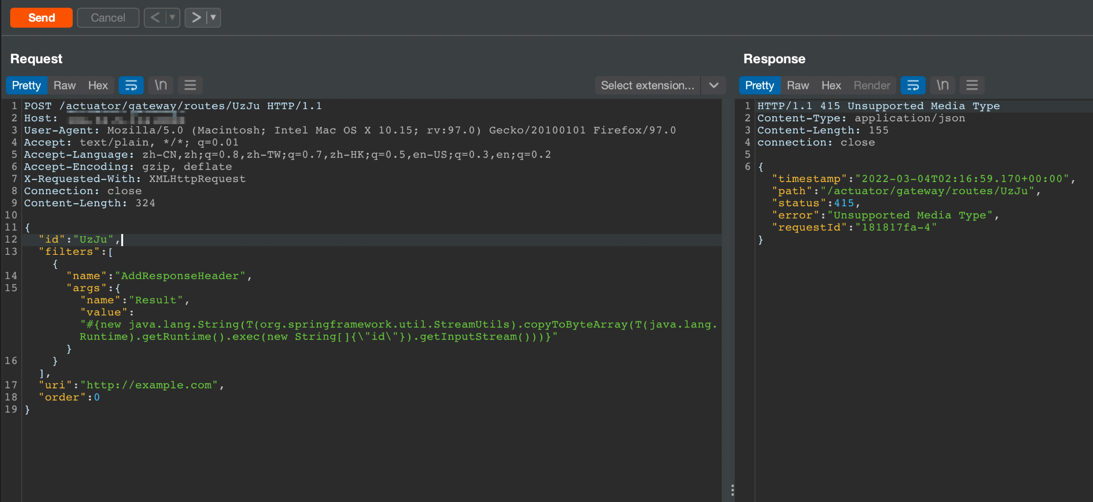Image resolution: width=1093 pixels, height=502 pixels.
Task: Click Content-Length: 155 response header
Action: click(x=823, y=130)
